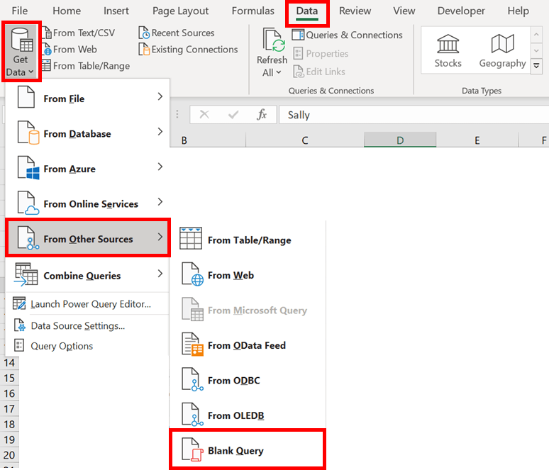Click From Microsoft Query entry

tap(248, 310)
